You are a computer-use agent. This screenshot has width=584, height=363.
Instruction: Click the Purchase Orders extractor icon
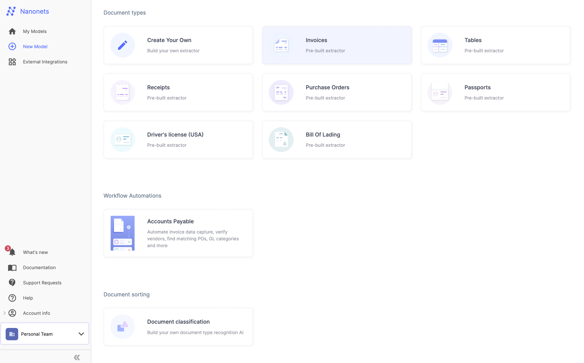[x=281, y=92]
